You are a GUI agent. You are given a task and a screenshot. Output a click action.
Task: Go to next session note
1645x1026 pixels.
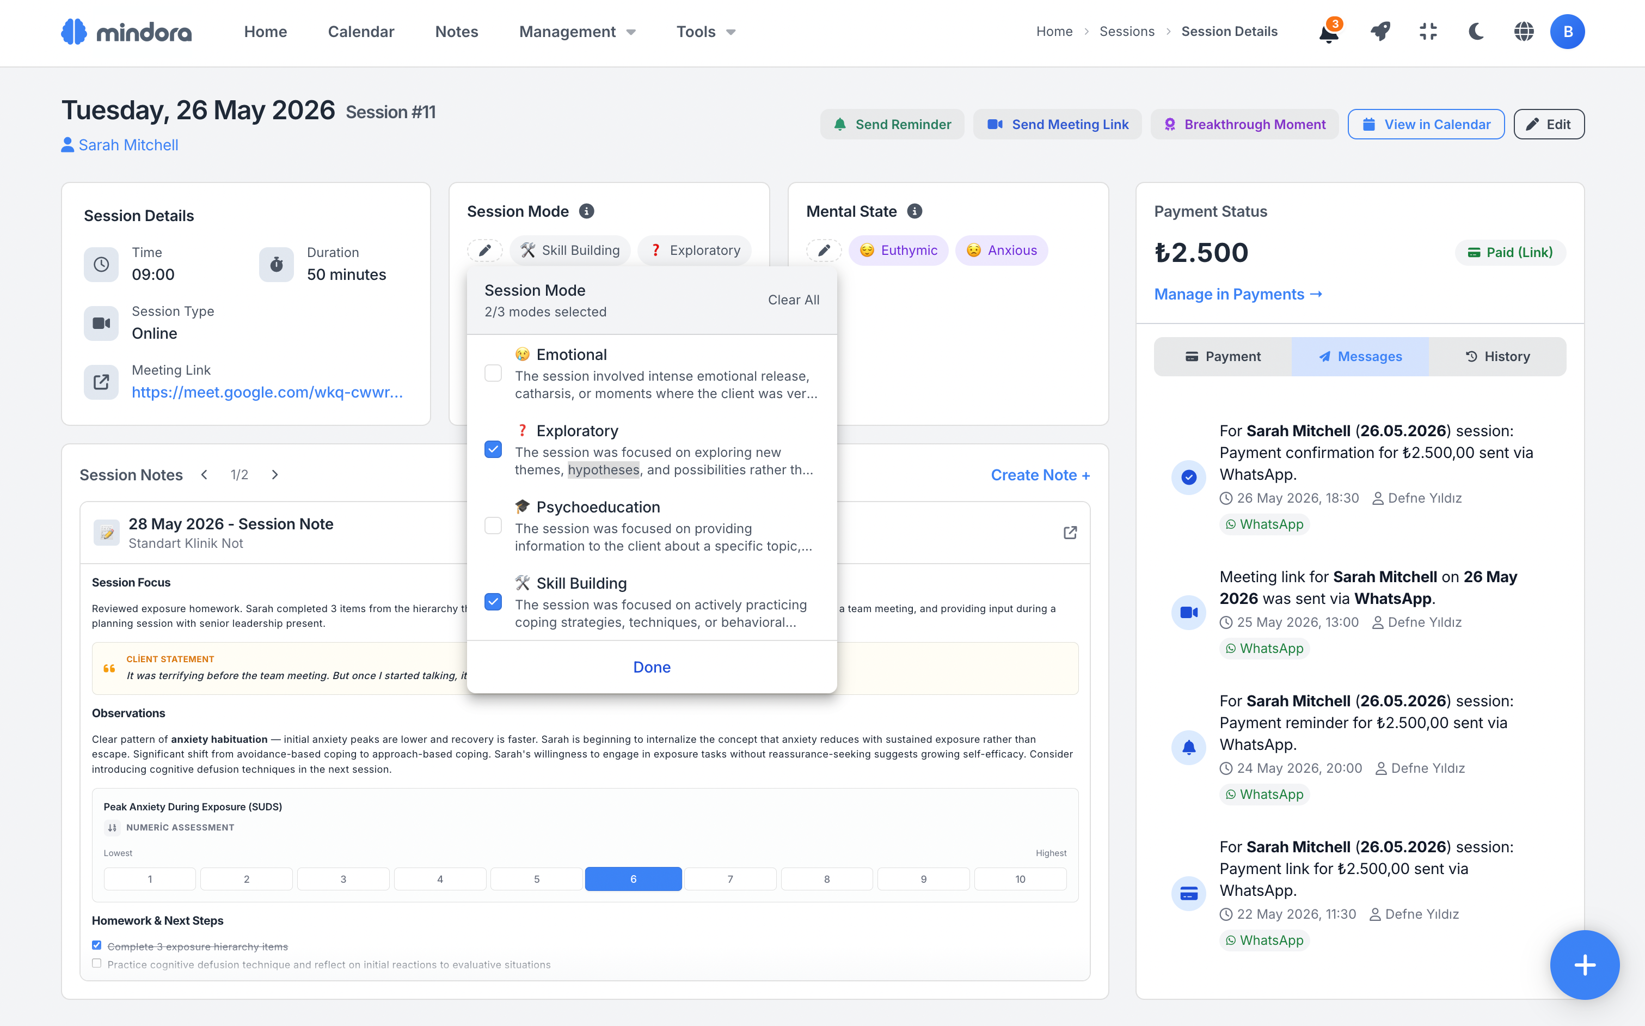(x=274, y=475)
